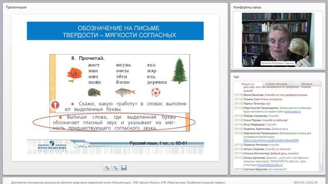Click the Чат panel title

pyautogui.click(x=236, y=77)
